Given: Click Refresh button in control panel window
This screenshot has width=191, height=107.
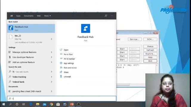Looking at the screenshot, I should [x=150, y=50].
